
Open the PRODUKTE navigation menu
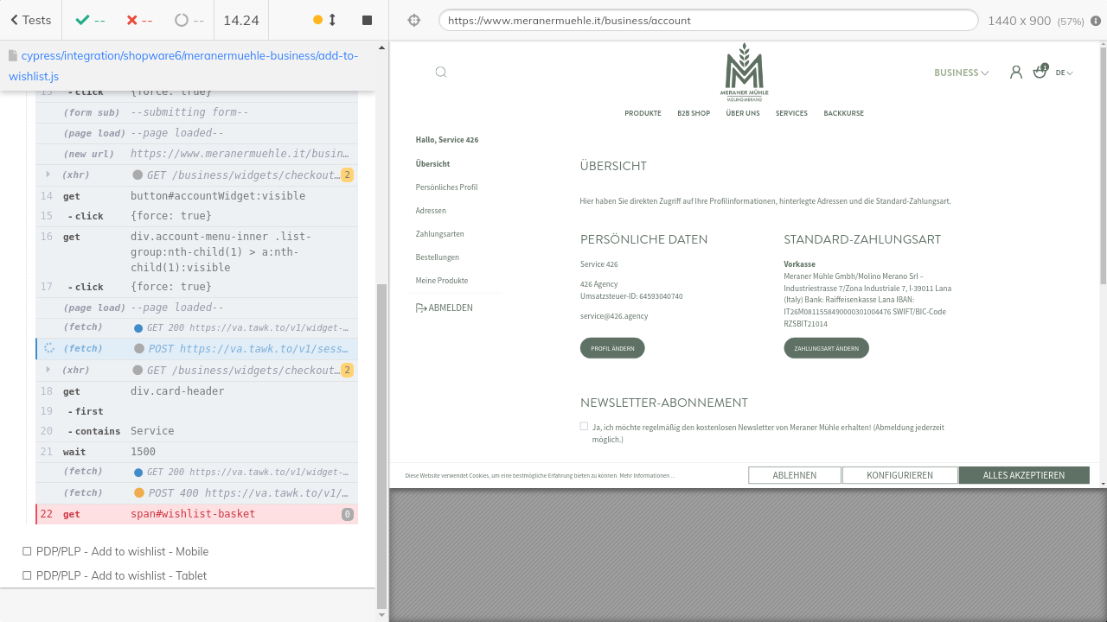[643, 113]
